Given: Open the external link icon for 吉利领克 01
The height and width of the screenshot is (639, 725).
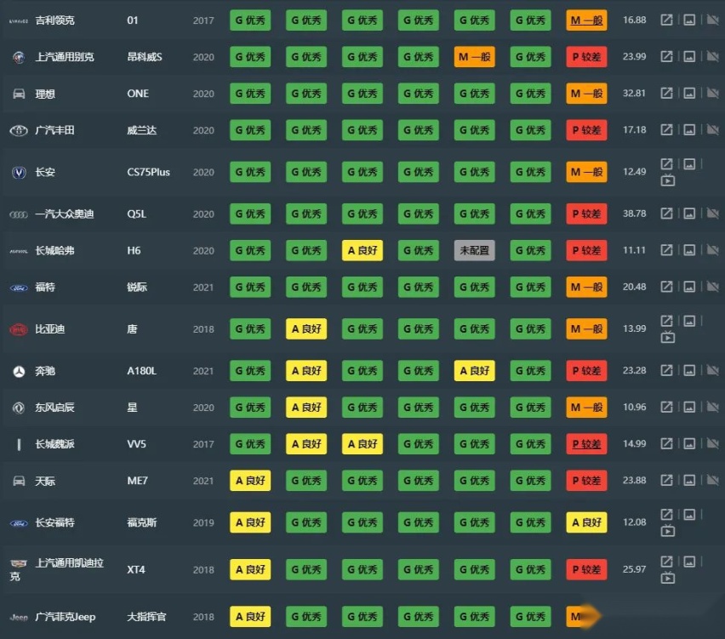Looking at the screenshot, I should click(x=666, y=20).
